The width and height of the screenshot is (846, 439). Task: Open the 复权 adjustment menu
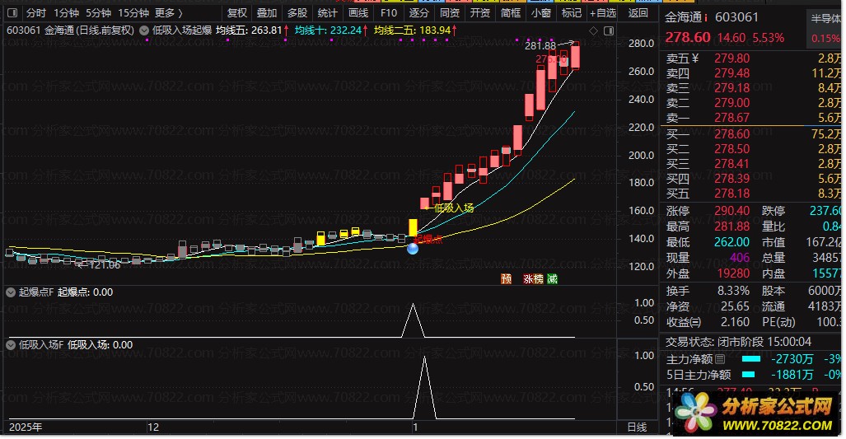click(237, 12)
